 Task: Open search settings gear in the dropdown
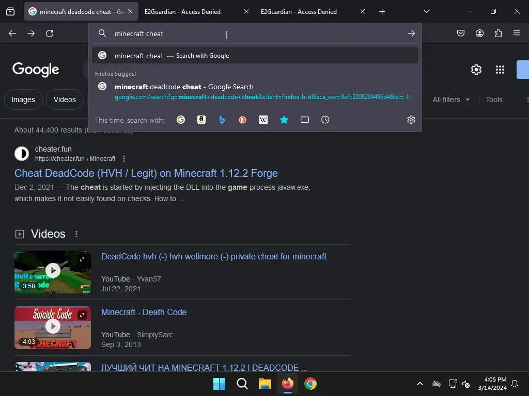[411, 120]
